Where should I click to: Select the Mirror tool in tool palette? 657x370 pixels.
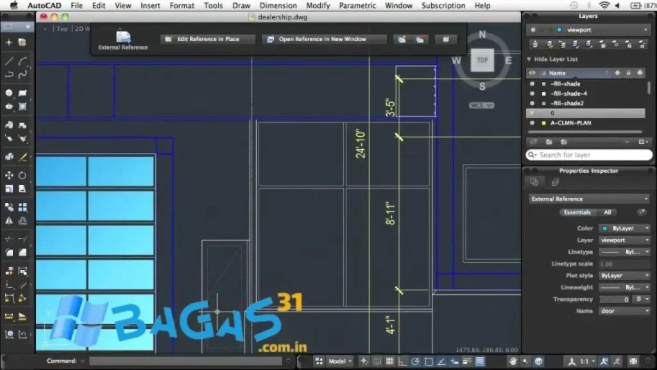[9, 221]
